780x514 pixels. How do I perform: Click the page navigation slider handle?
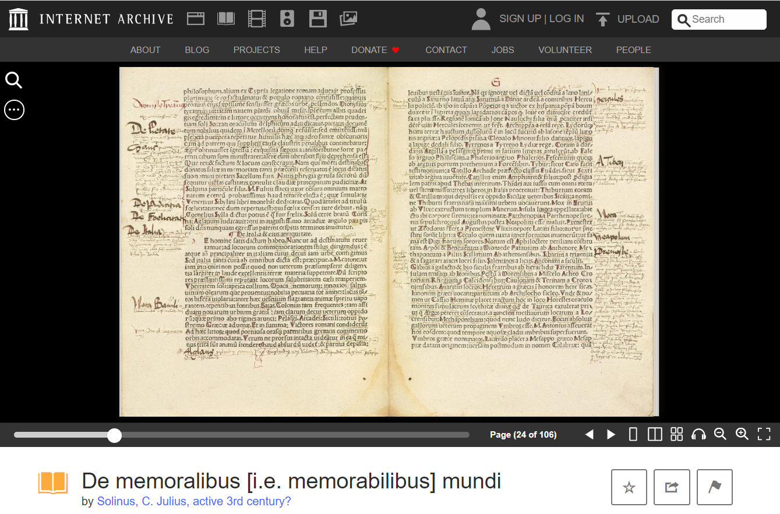[x=115, y=435]
